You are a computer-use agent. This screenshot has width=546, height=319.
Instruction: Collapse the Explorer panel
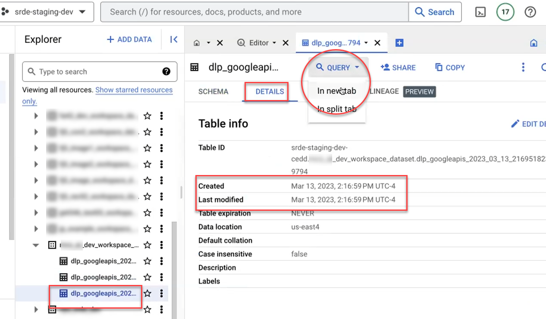pos(174,40)
